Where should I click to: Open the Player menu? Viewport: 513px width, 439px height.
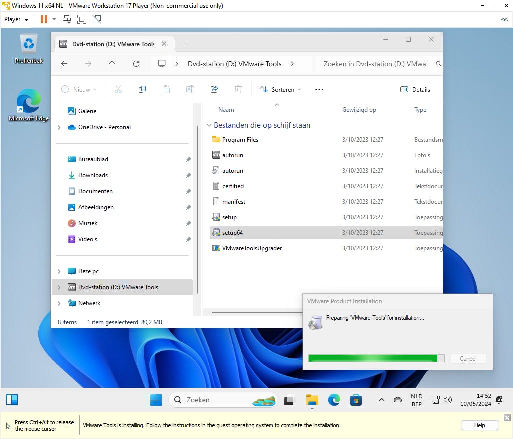pos(16,19)
